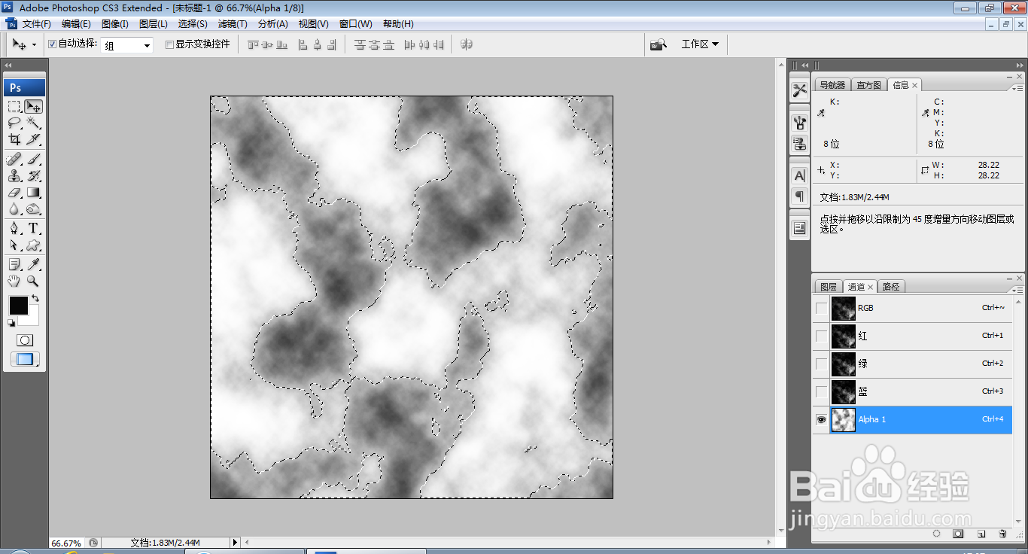The image size is (1028, 554).
Task: Select the Brush tool
Action: pyautogui.click(x=33, y=160)
